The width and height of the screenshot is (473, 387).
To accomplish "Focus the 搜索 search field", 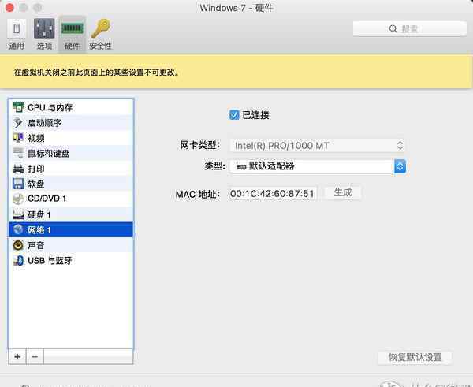I will coord(410,29).
